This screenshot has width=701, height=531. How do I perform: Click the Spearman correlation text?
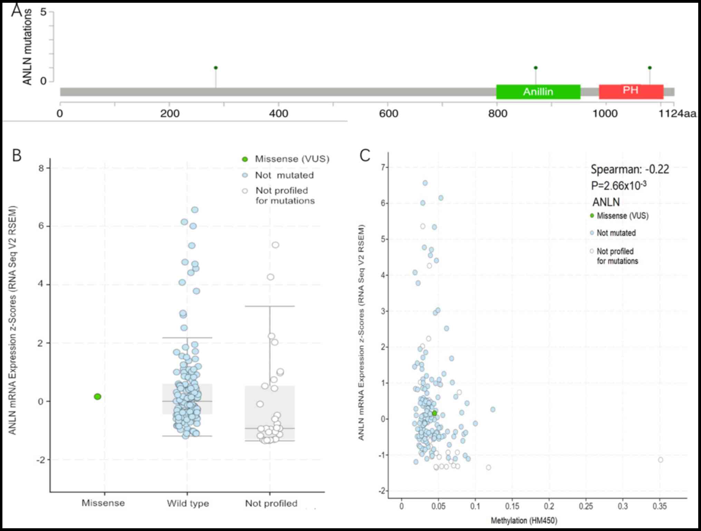pyautogui.click(x=630, y=169)
